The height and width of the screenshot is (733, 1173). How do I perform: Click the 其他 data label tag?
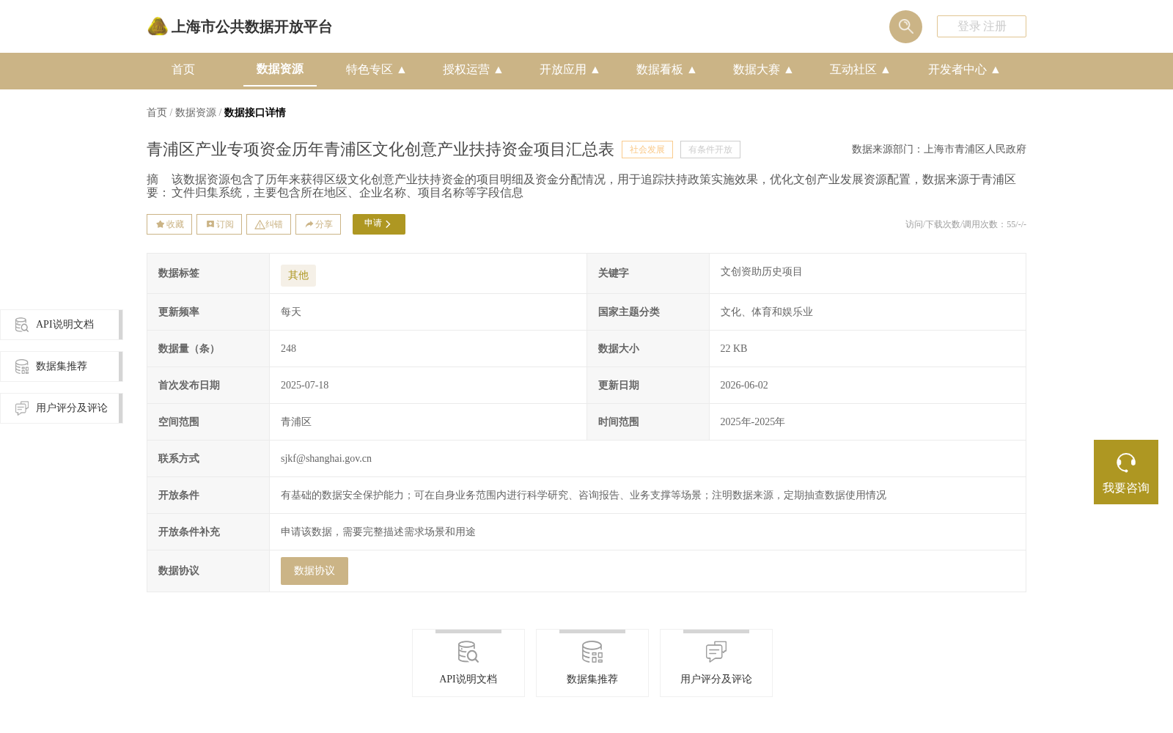tap(298, 276)
